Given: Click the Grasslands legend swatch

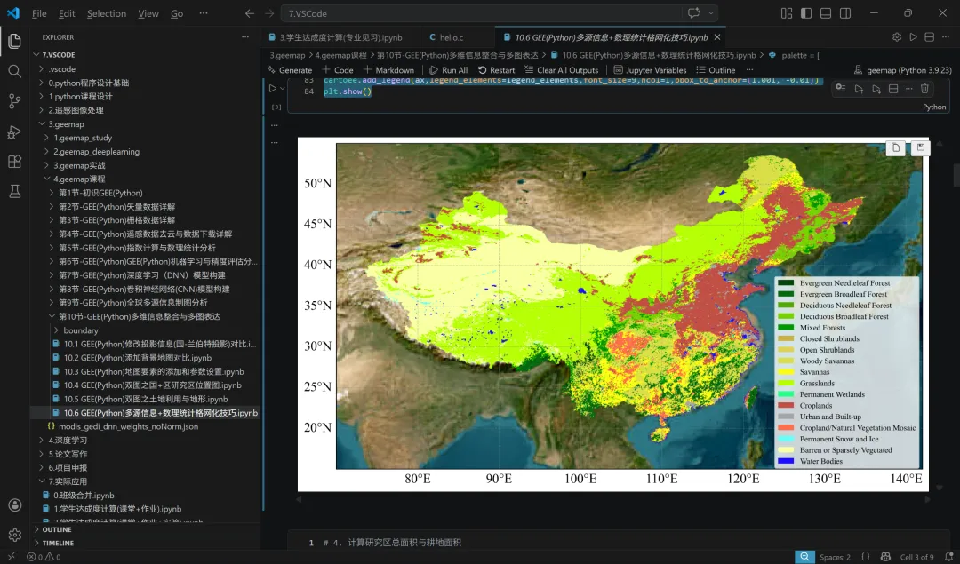Looking at the screenshot, I should tap(786, 383).
